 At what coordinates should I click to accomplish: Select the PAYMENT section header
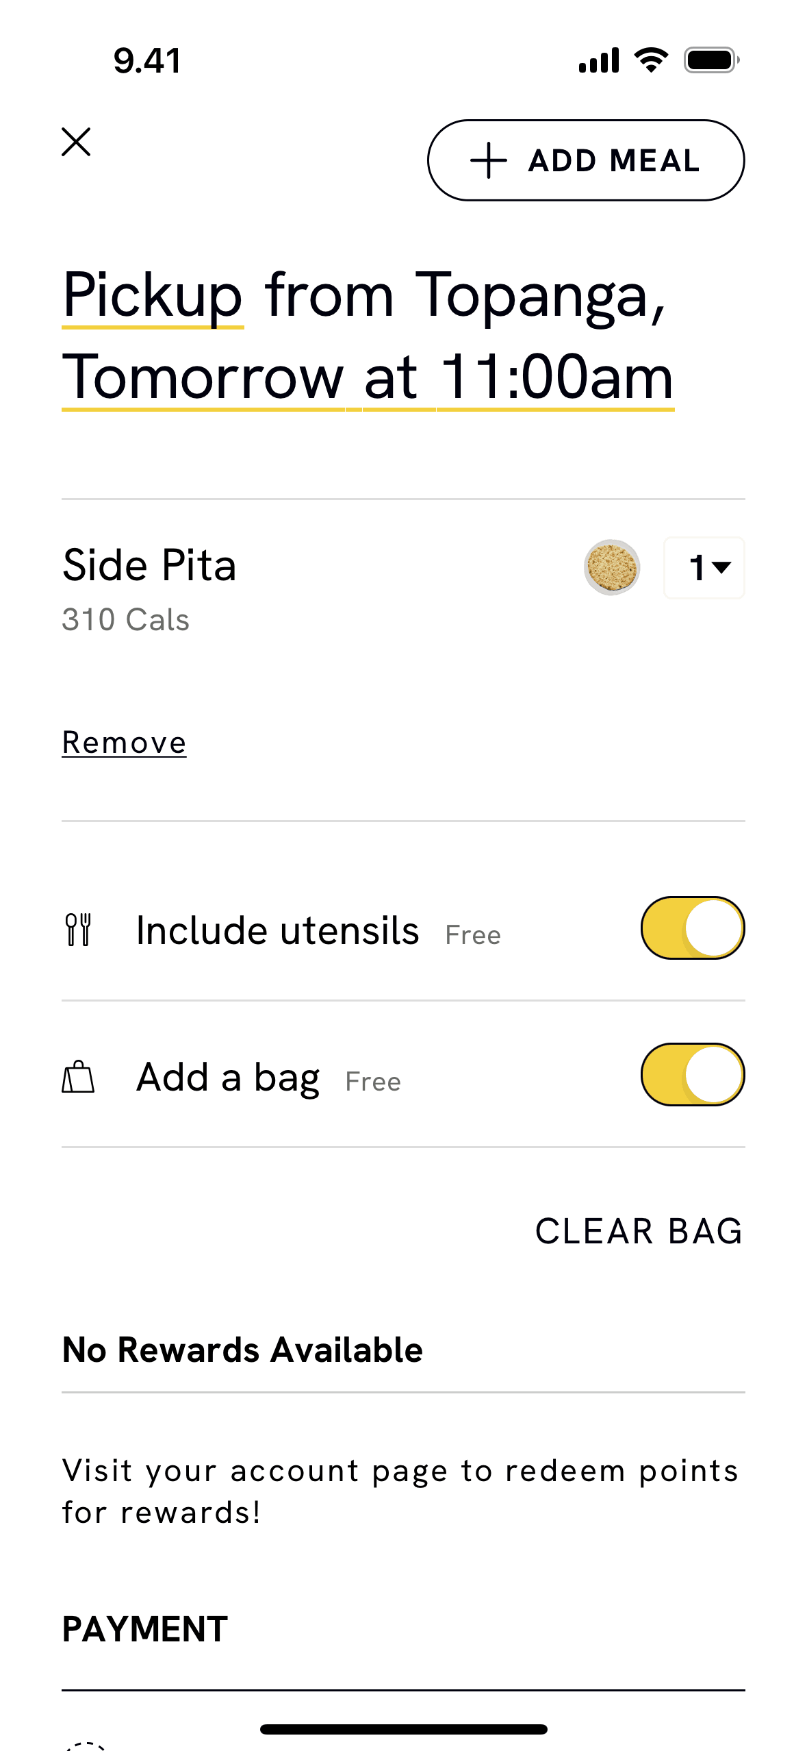click(x=144, y=1630)
